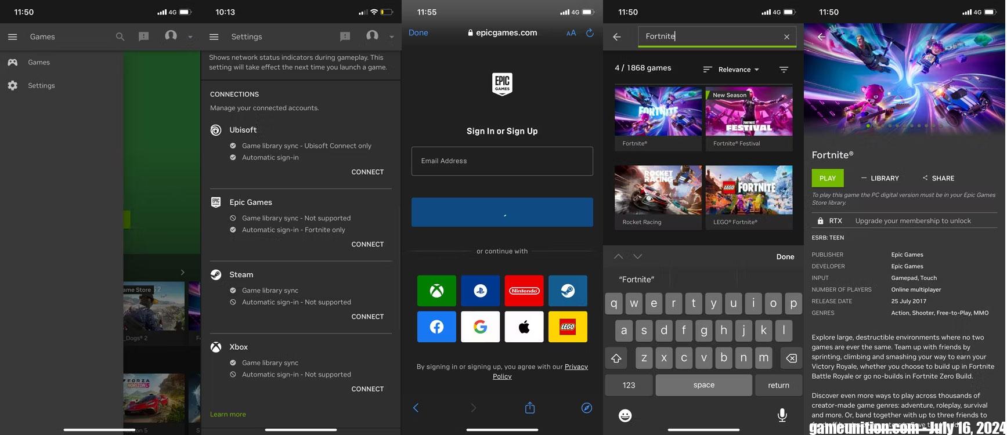Select Games in side menu
Image resolution: width=1007 pixels, height=435 pixels.
tap(39, 62)
